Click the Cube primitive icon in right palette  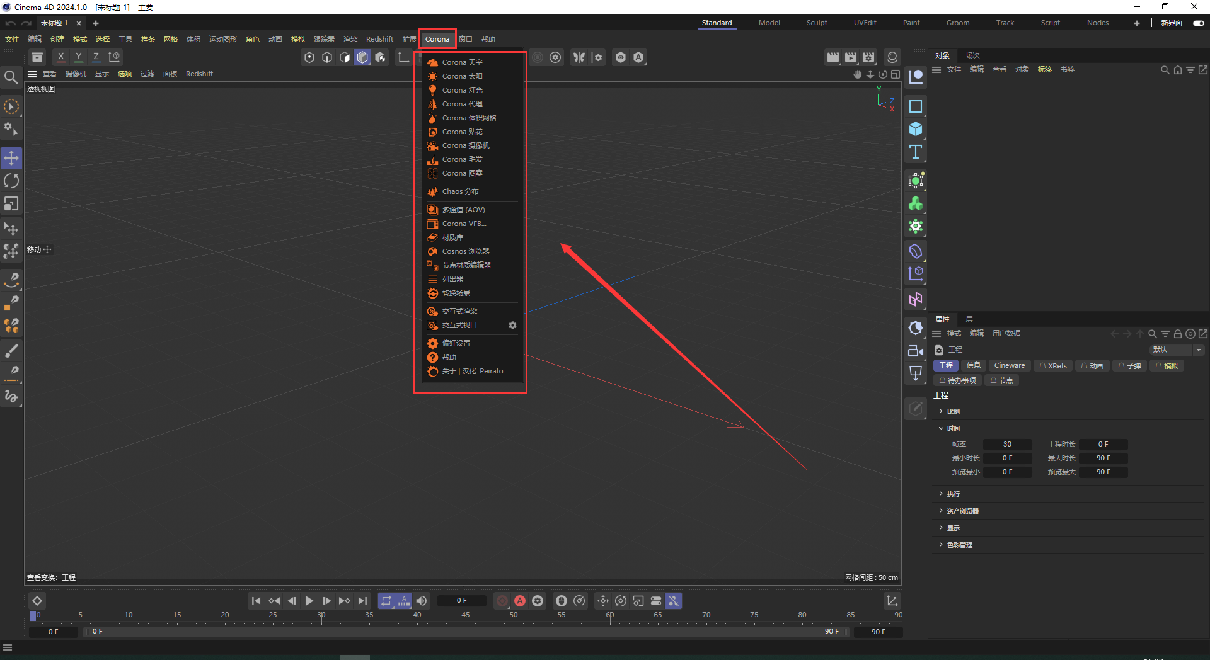tap(915, 129)
